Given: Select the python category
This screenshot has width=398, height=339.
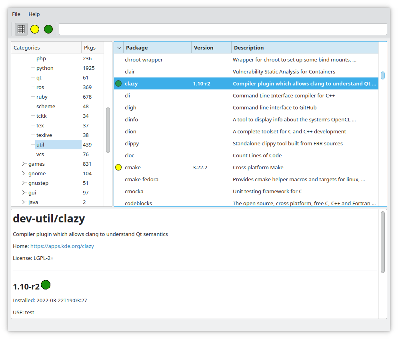Looking at the screenshot, I should [45, 68].
